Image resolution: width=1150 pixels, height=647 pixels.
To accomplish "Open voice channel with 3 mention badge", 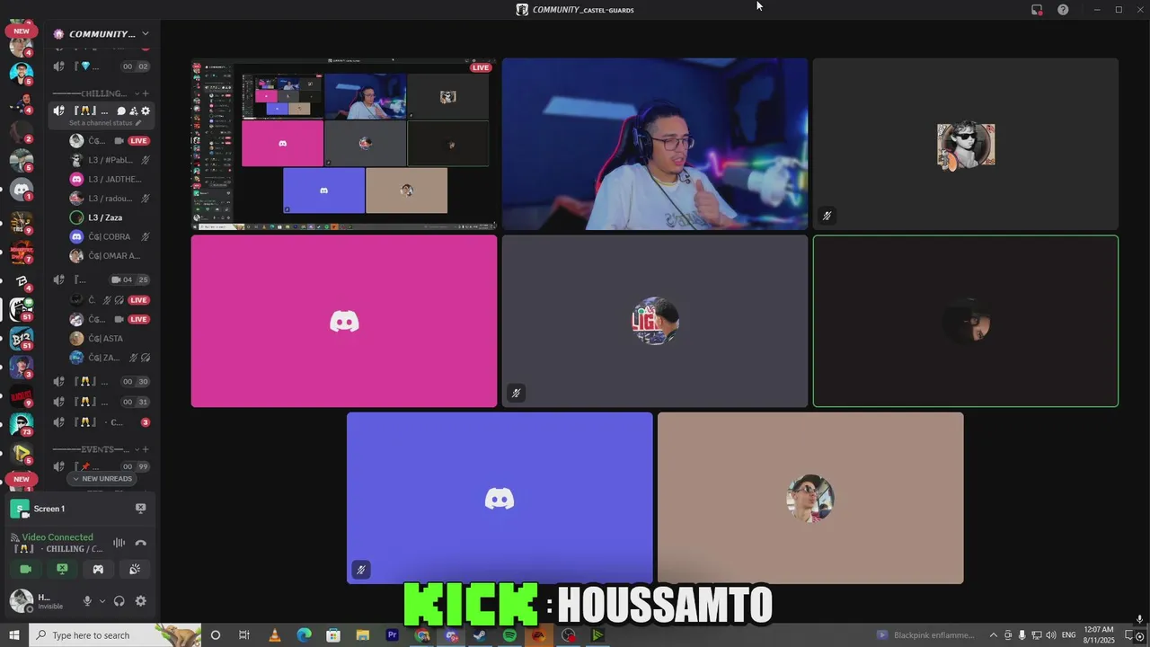I will 102,422.
